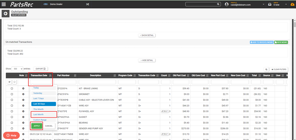Click the deselect-all empty box icon
296x140 pixels.
14,82
